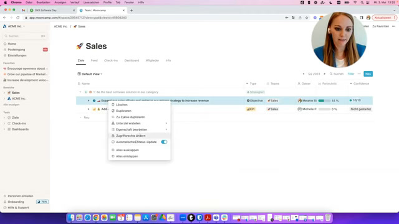Open Michelle P owner avatar
The image size is (399, 224).
[299, 110]
